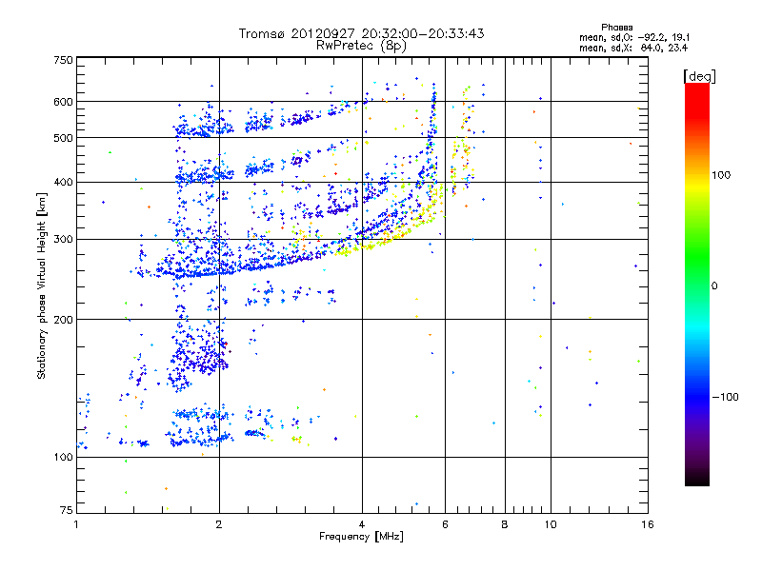Click the y-axis tick label '500'
Viewport: 762px width, 571px height.
tap(63, 138)
